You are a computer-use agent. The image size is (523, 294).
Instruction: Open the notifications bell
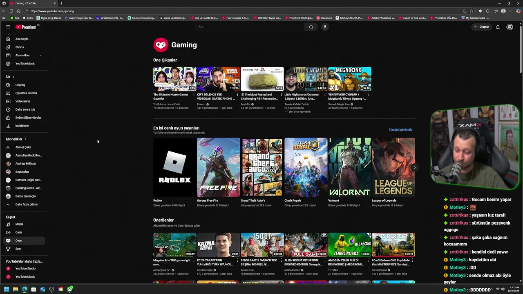(x=498, y=27)
